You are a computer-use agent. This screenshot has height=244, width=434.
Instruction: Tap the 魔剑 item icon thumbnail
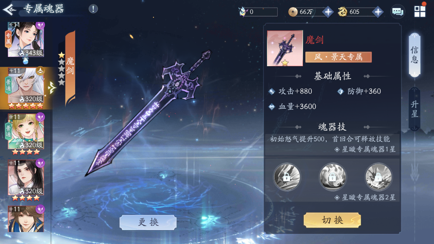coord(285,48)
